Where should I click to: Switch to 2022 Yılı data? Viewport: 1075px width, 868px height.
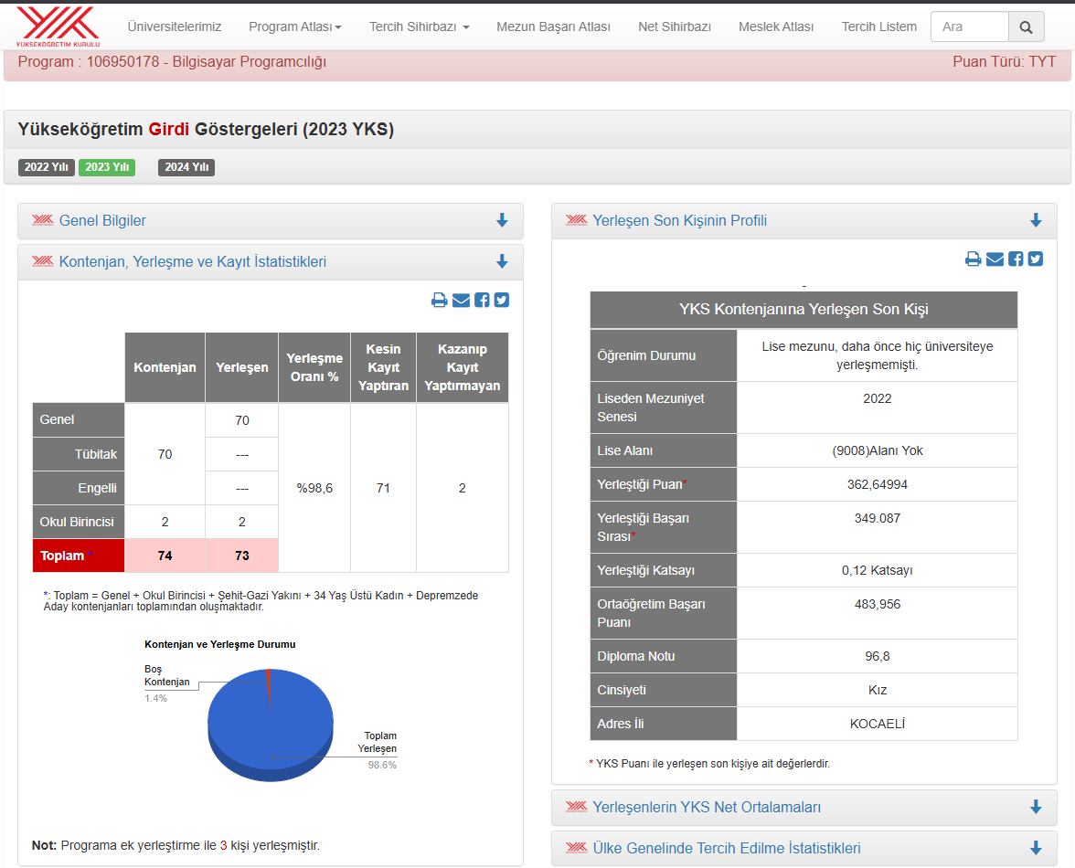46,167
